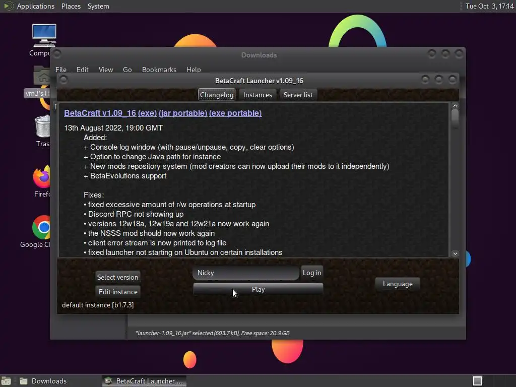Click the '+ BetaEvolutions support' changelog line
Viewport: 516px width, 387px height.
coord(125,176)
